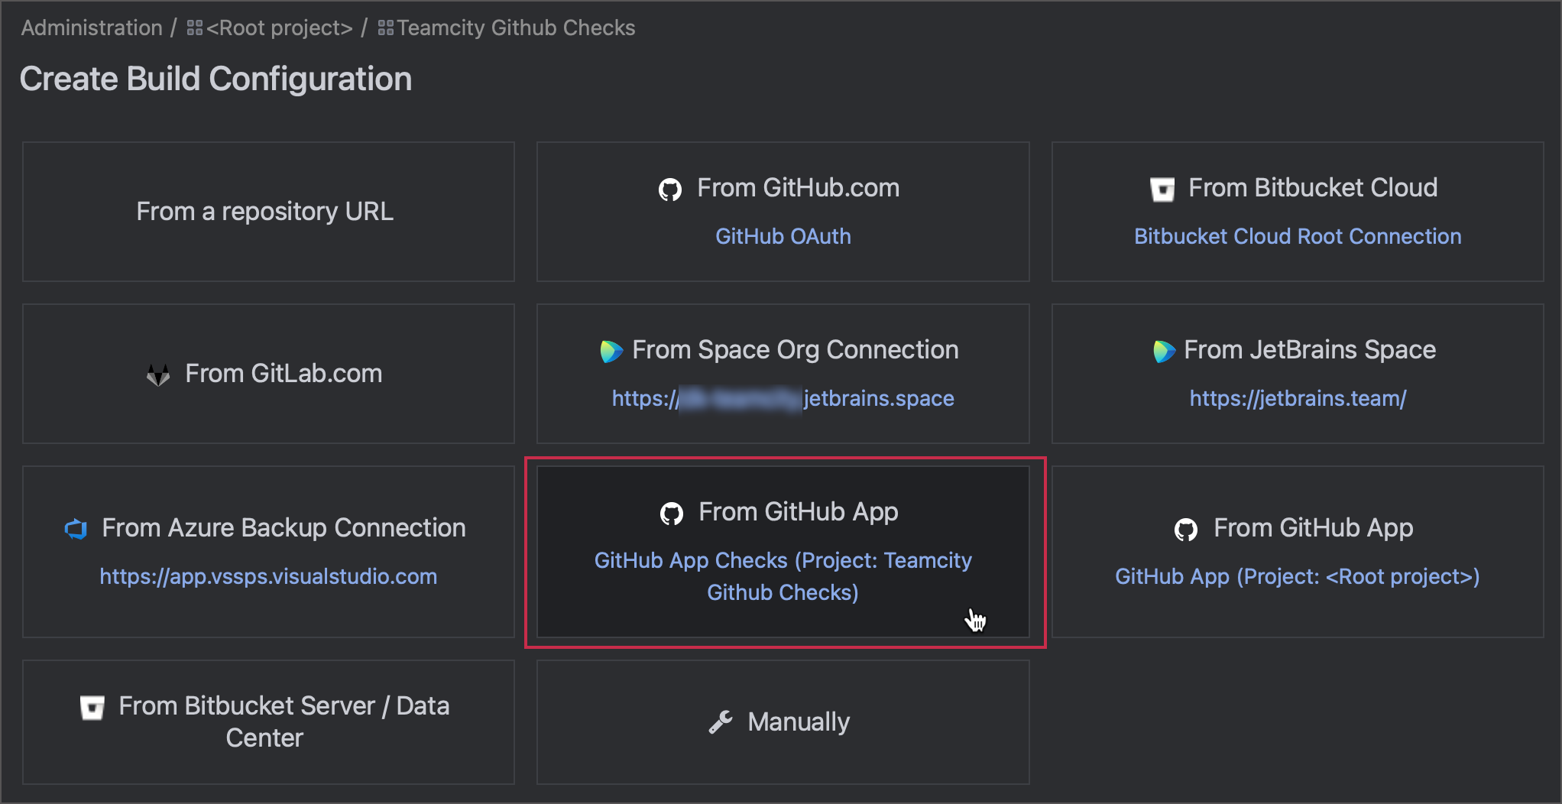Click the Space icon on Space Org Connection tile

611,352
